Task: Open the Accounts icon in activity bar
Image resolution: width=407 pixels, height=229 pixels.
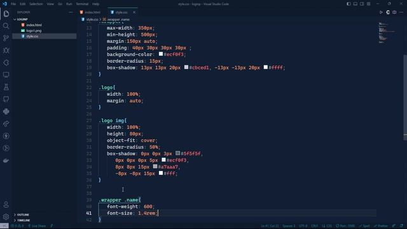Action: tap(6, 205)
